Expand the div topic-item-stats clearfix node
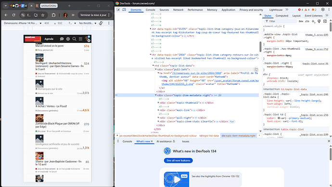Viewport: 332px width, 187px height. [x=158, y=121]
